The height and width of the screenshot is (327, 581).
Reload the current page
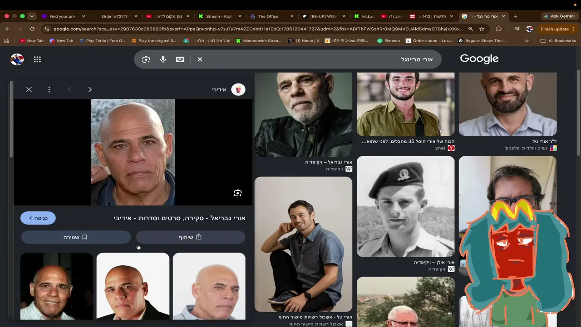tap(32, 29)
